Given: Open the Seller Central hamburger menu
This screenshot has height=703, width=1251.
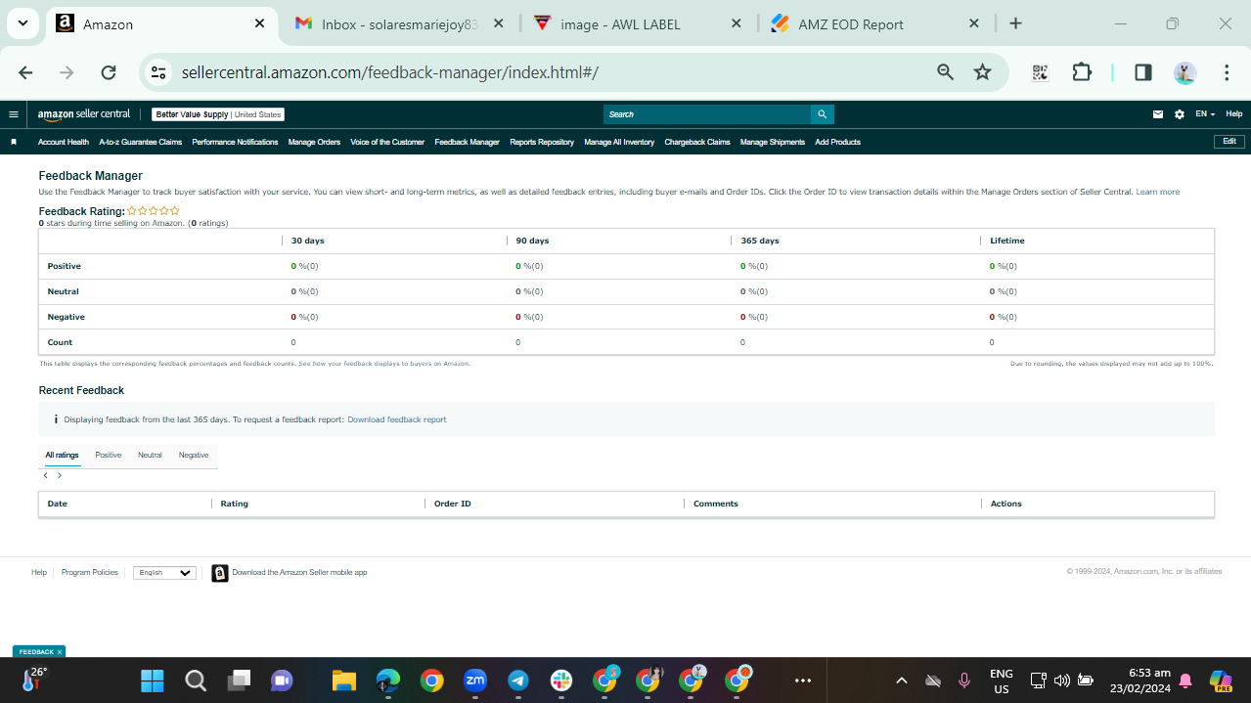Looking at the screenshot, I should tap(14, 114).
